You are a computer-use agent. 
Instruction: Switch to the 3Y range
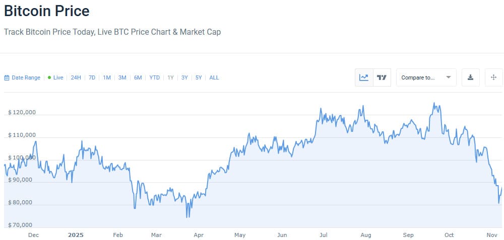(184, 77)
